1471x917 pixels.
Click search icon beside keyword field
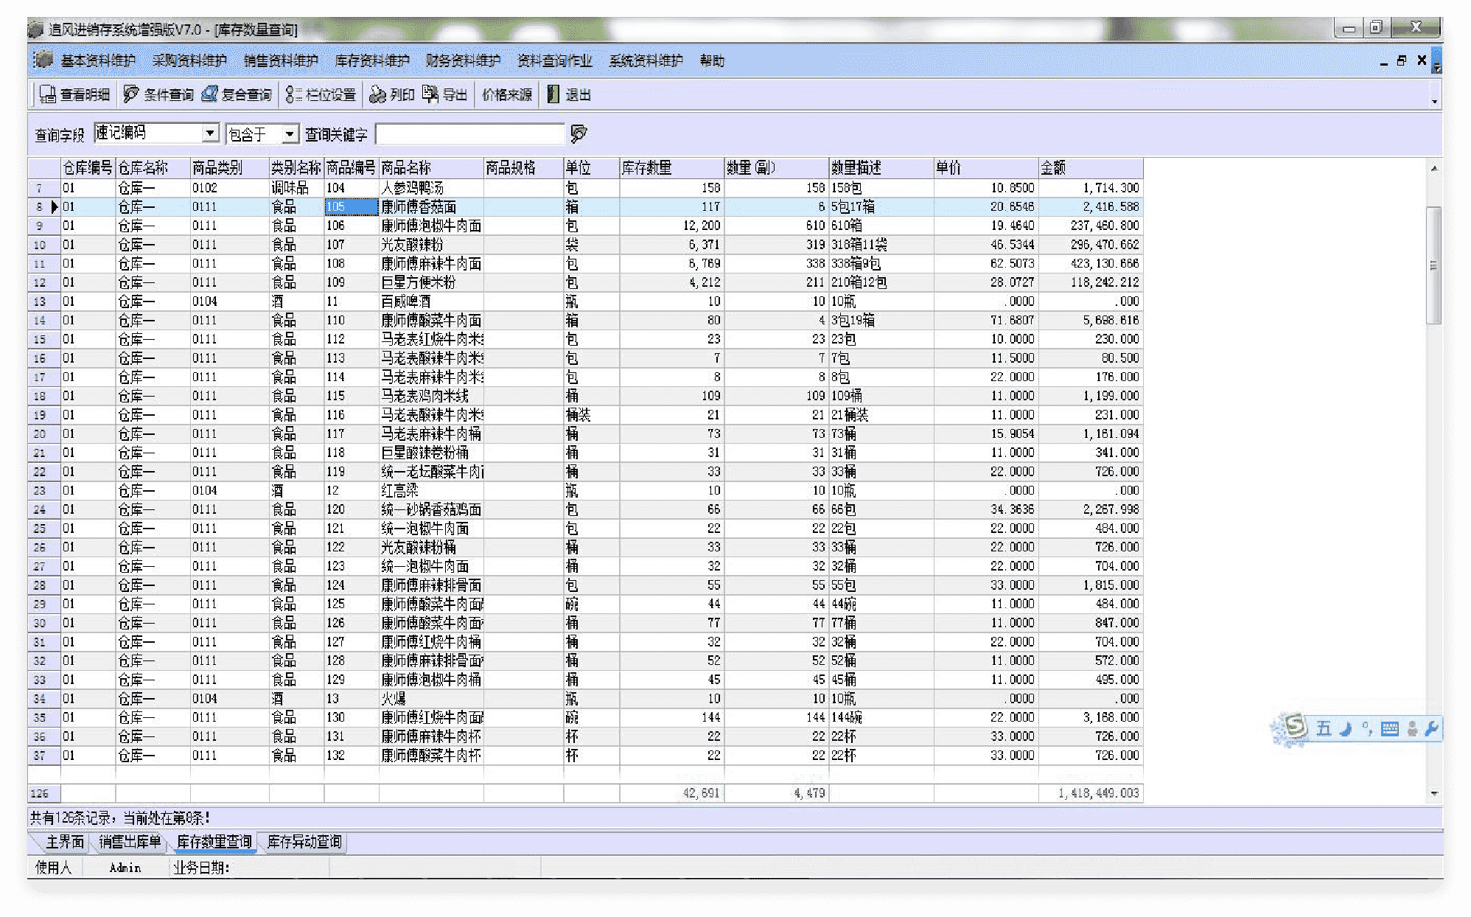click(x=579, y=134)
